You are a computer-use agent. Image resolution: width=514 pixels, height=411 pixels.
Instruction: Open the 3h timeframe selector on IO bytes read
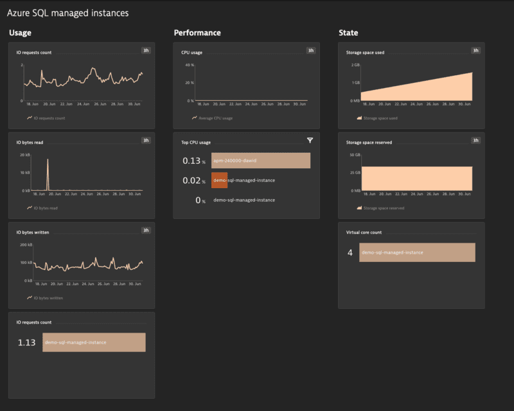[x=146, y=140]
